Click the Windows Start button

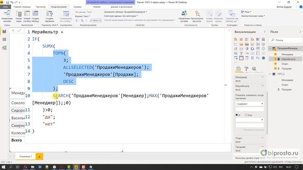(3, 167)
